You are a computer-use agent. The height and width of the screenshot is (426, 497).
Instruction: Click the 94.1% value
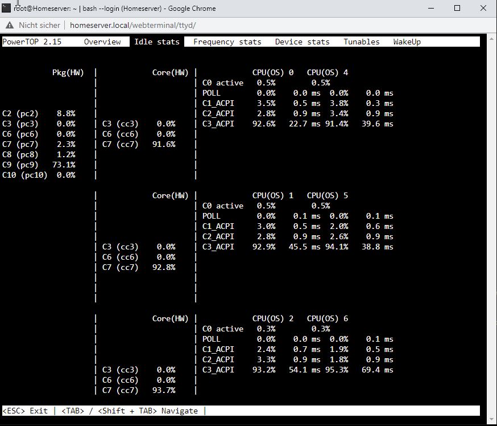click(337, 247)
